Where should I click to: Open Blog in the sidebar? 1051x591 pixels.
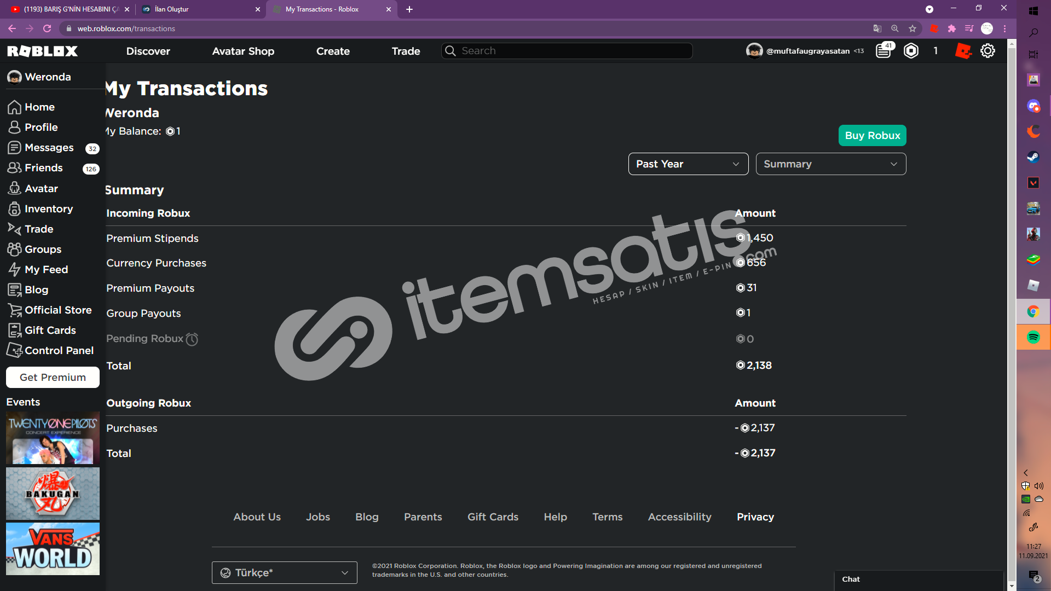[x=28, y=289]
